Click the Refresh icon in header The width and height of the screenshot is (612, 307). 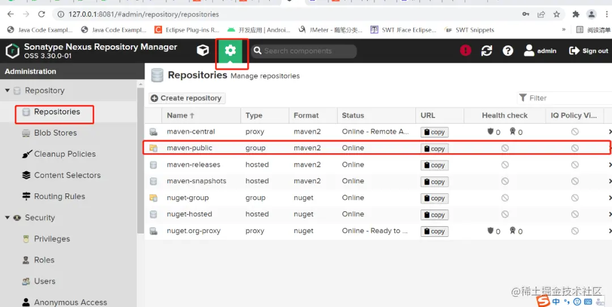pyautogui.click(x=487, y=51)
